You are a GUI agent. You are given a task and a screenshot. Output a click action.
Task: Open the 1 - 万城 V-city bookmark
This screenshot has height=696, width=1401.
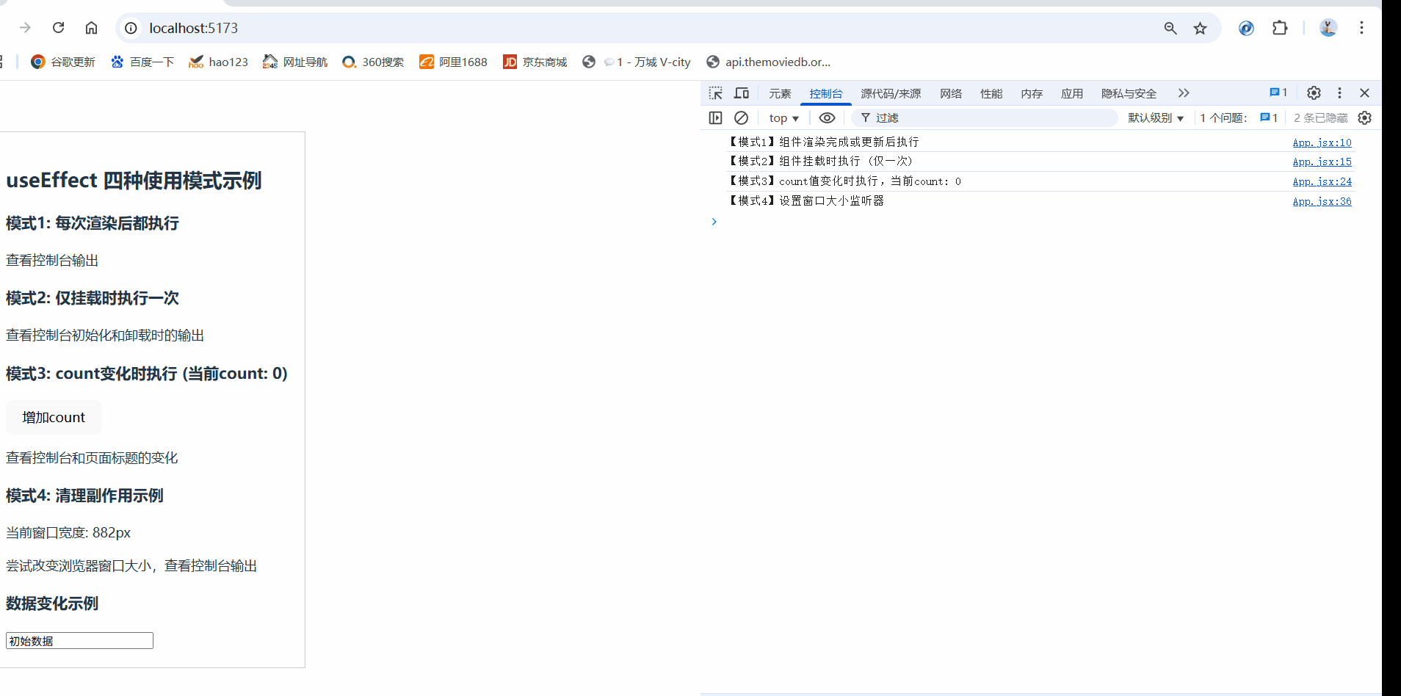coord(637,62)
